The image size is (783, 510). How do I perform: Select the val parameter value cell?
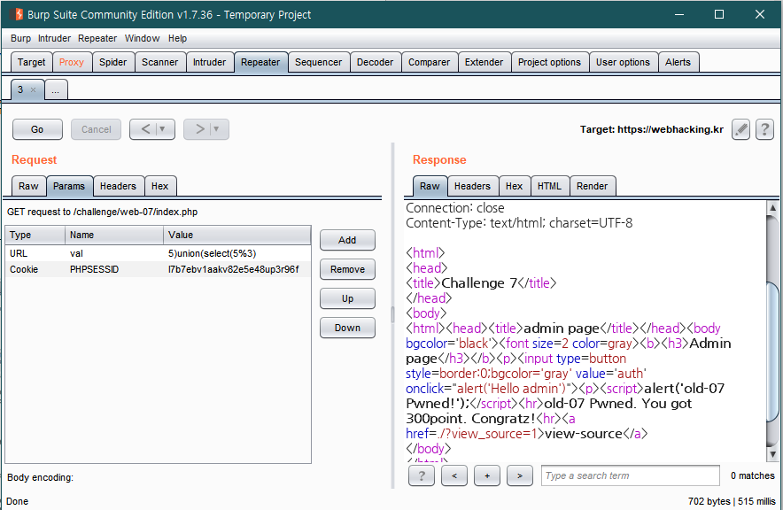[x=237, y=253]
